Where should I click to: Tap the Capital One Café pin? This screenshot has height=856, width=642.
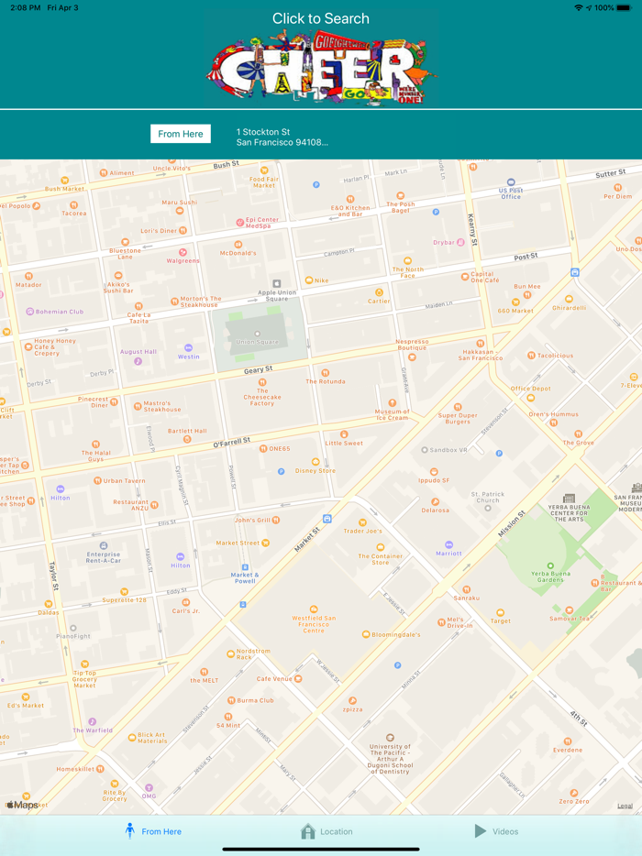tap(465, 277)
